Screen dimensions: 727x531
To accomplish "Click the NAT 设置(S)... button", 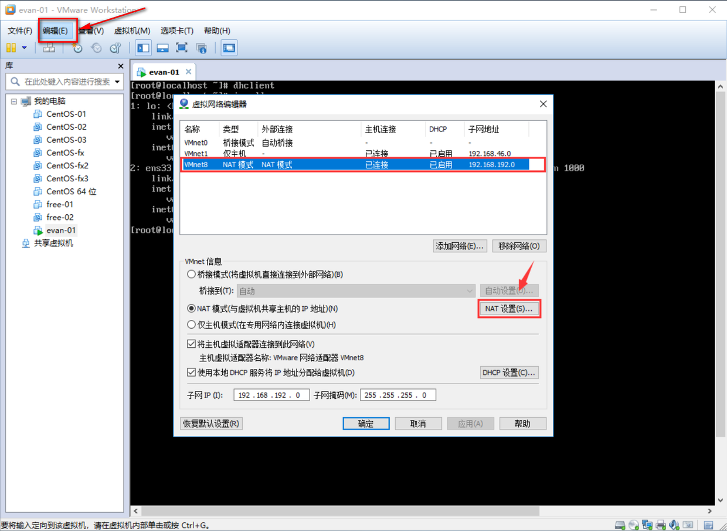I will [x=509, y=308].
